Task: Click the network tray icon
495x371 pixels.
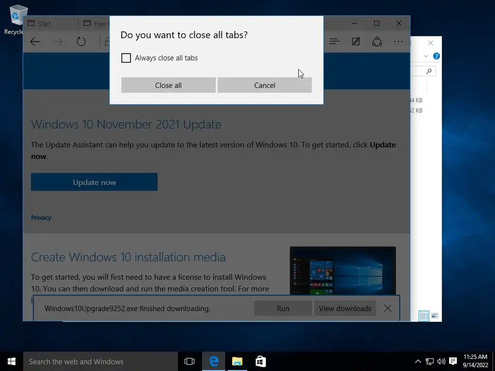Action: 429,361
